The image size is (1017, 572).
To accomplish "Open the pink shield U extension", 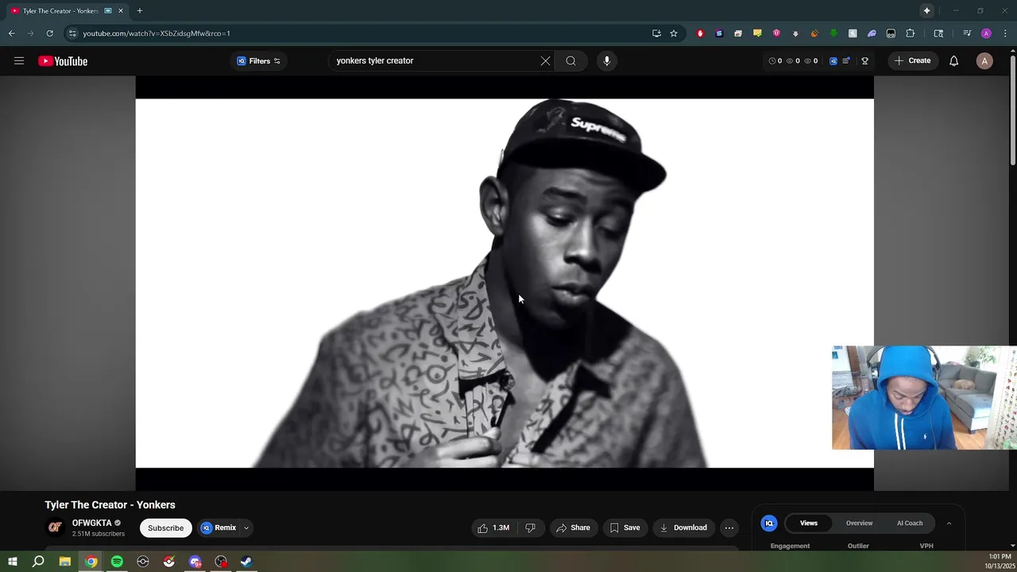I will point(776,33).
